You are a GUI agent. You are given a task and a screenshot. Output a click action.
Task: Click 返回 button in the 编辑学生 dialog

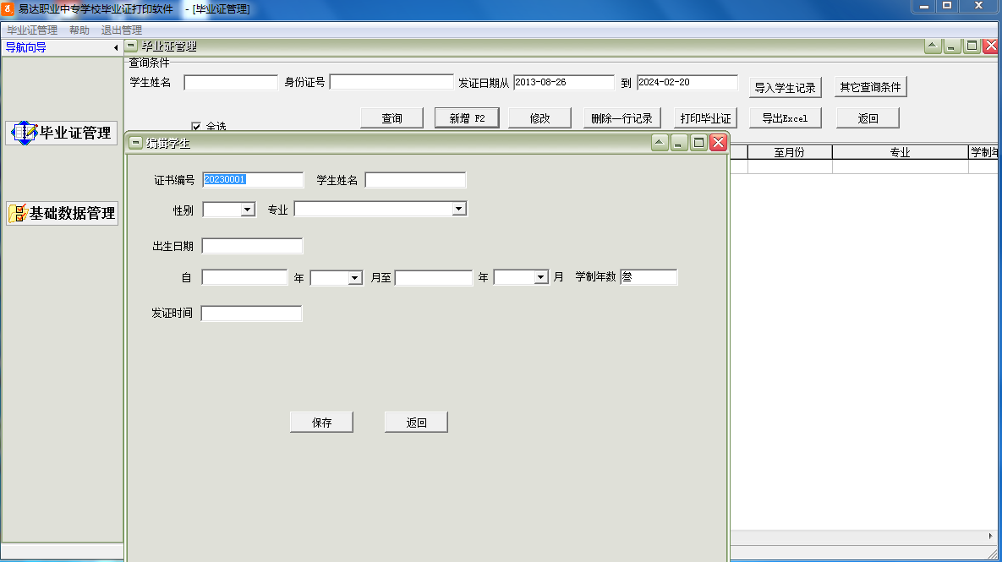click(416, 423)
